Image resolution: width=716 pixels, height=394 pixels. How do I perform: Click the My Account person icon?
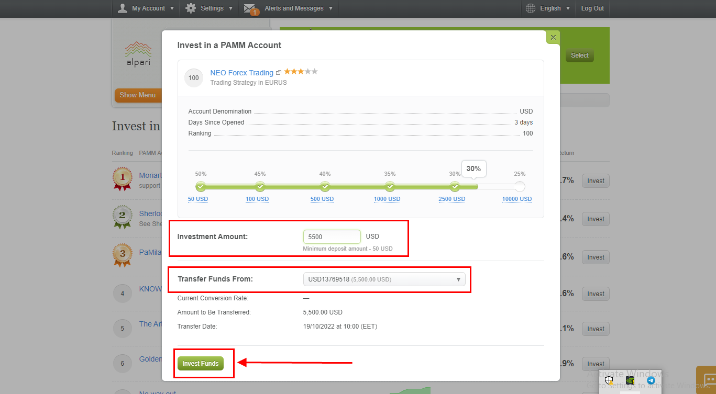pyautogui.click(x=123, y=8)
